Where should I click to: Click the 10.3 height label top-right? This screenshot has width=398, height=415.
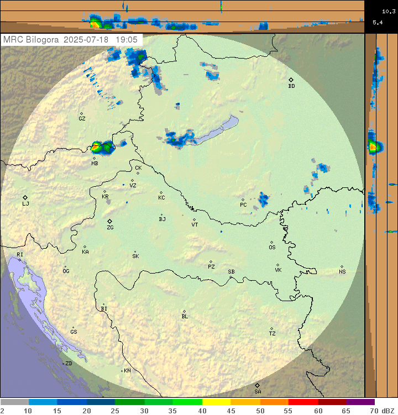(x=380, y=10)
